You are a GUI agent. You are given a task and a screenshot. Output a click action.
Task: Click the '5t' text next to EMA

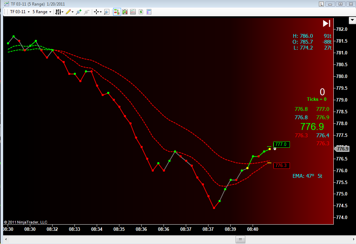coord(320,176)
